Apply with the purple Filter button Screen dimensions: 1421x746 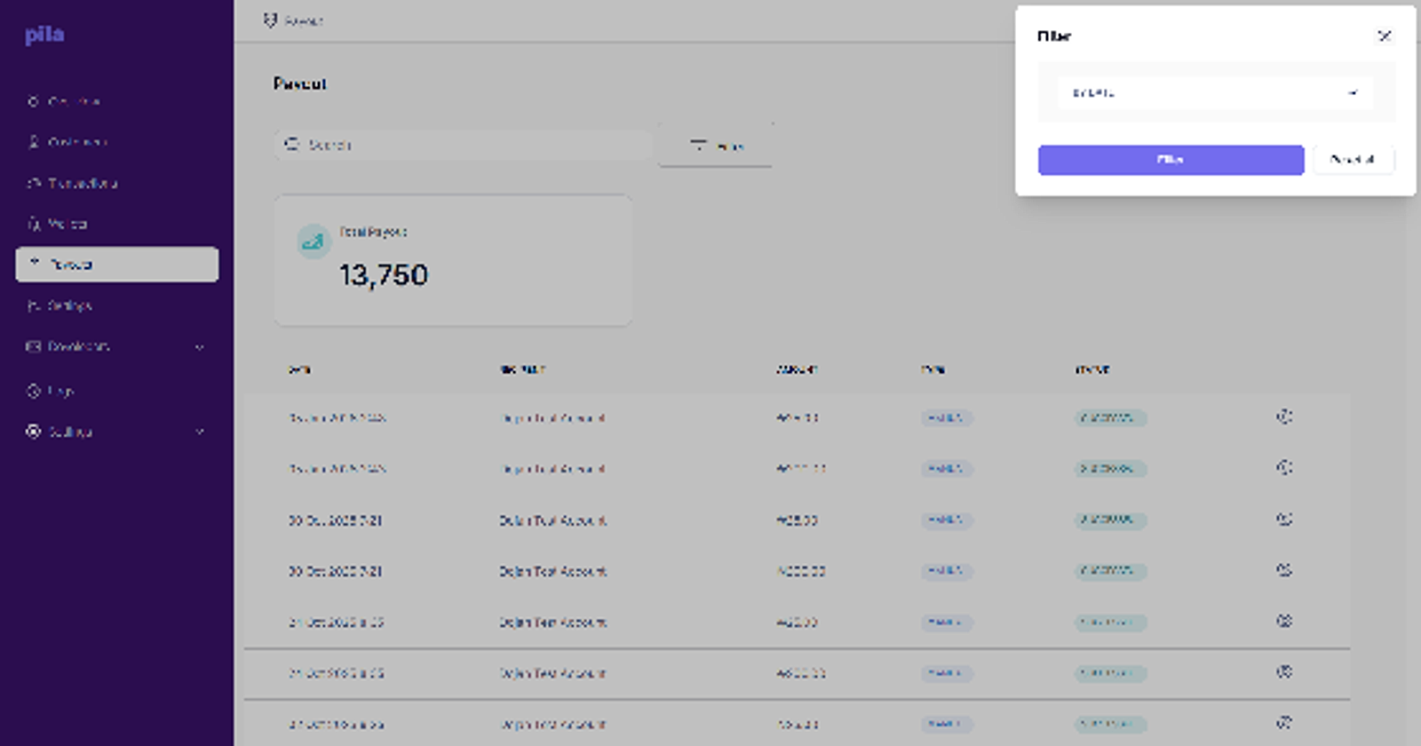point(1171,160)
